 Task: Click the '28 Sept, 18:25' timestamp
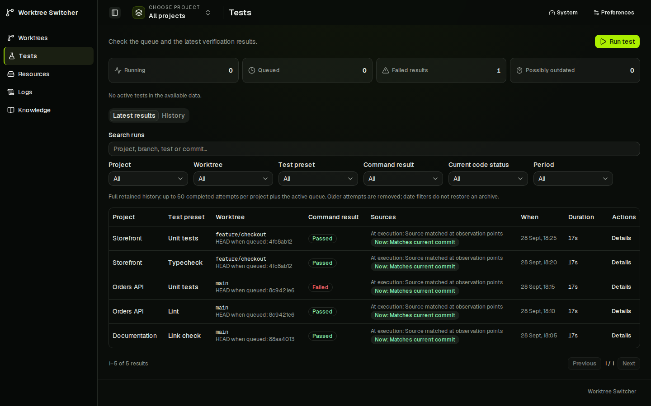pos(539,238)
